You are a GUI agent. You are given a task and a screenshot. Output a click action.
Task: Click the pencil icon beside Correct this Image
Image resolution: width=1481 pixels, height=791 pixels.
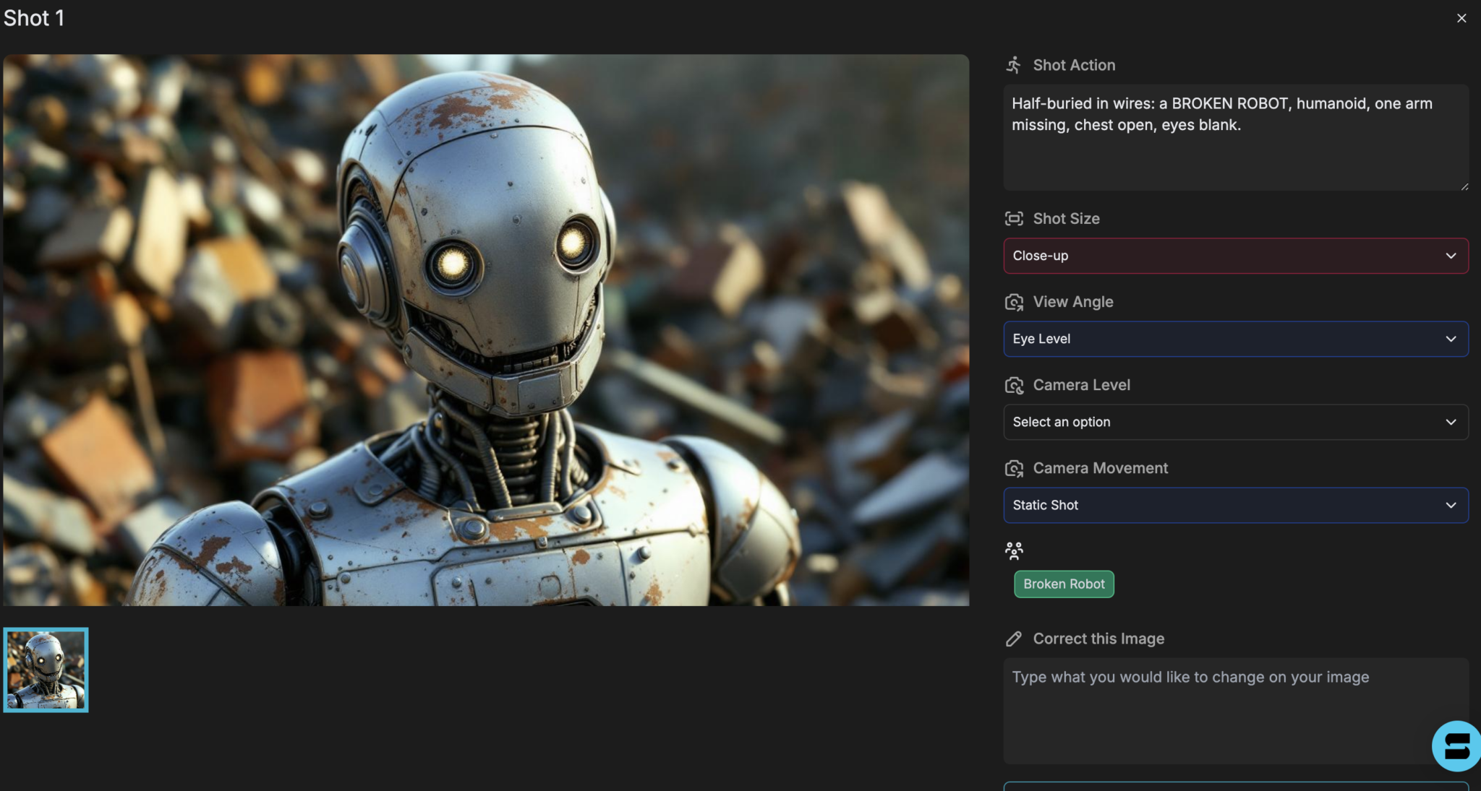(1013, 639)
